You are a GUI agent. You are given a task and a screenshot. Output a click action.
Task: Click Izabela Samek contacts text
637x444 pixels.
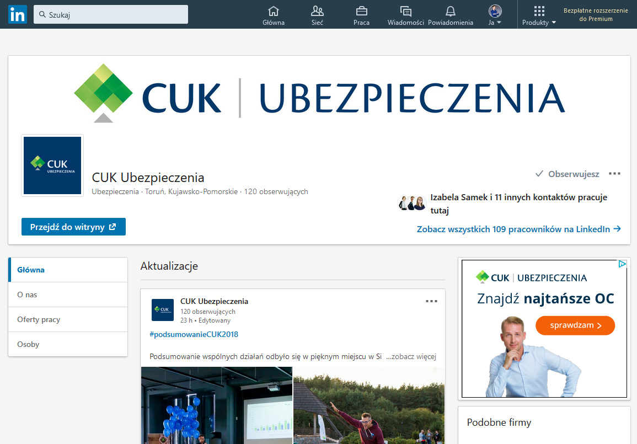click(519, 204)
